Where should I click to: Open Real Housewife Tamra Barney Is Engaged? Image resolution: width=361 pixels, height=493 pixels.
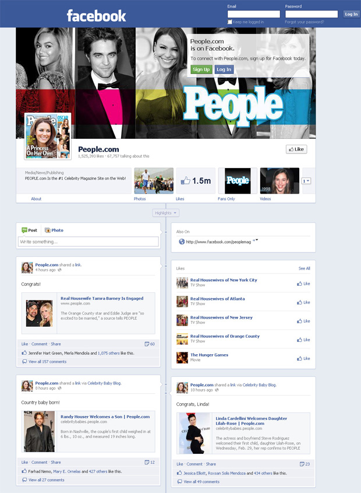tap(102, 298)
